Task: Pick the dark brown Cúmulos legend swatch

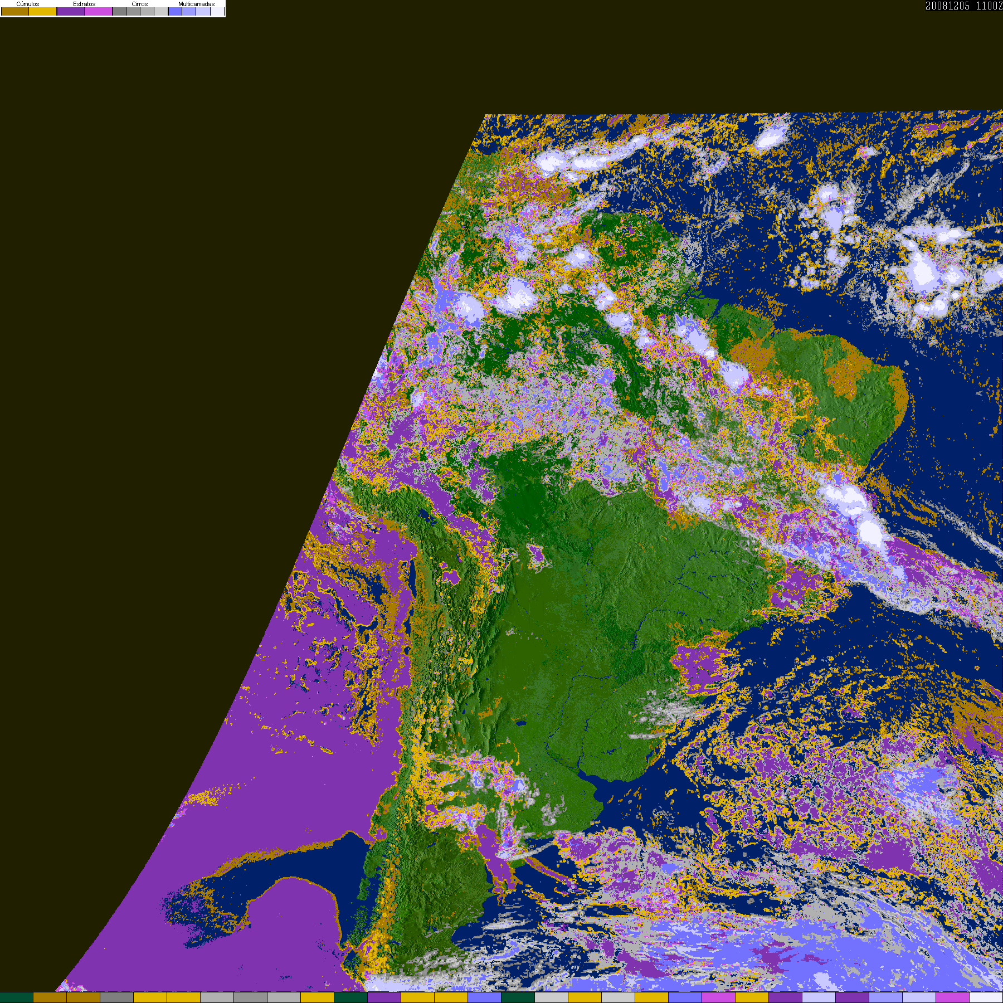Action: pyautogui.click(x=15, y=11)
